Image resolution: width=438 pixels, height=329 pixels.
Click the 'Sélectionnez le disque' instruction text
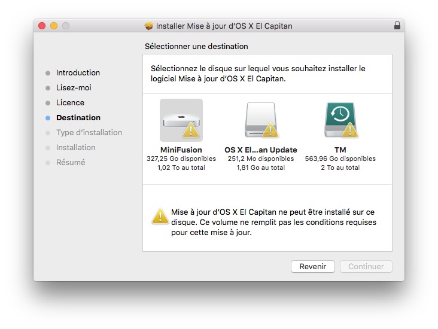point(258,74)
